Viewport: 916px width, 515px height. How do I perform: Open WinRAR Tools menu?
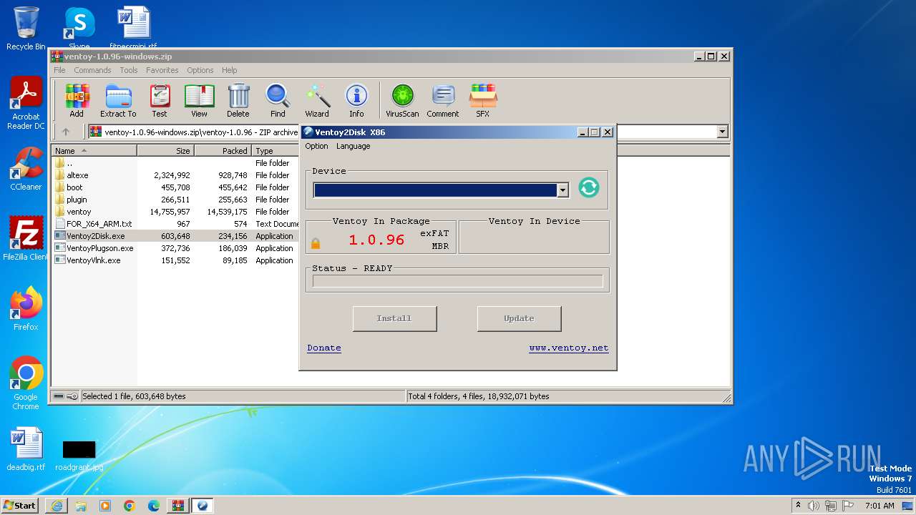point(129,70)
